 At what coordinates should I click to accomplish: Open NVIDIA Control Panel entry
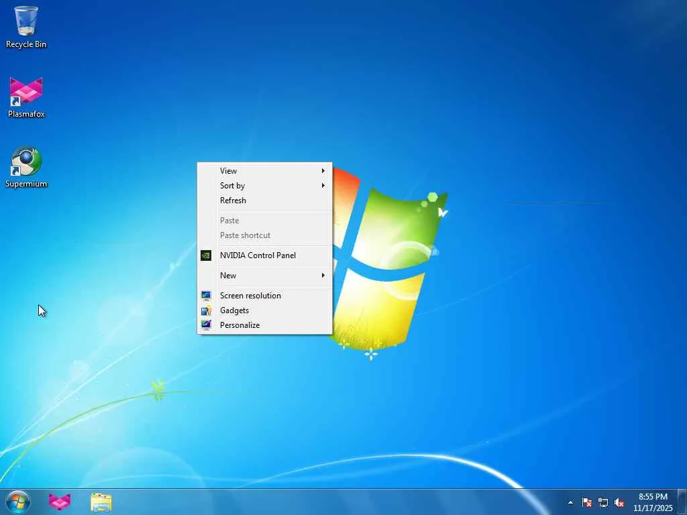(264, 255)
